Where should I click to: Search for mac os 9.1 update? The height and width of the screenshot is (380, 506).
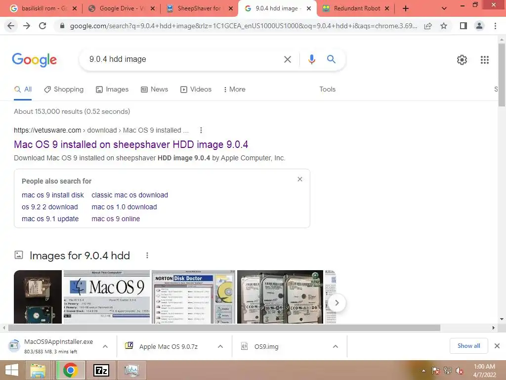point(50,219)
